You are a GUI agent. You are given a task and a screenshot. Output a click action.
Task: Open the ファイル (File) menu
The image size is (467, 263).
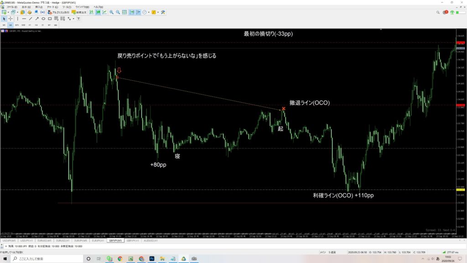tap(10, 7)
